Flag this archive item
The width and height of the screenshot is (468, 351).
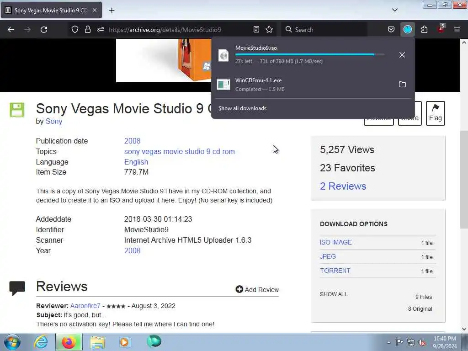tap(435, 113)
